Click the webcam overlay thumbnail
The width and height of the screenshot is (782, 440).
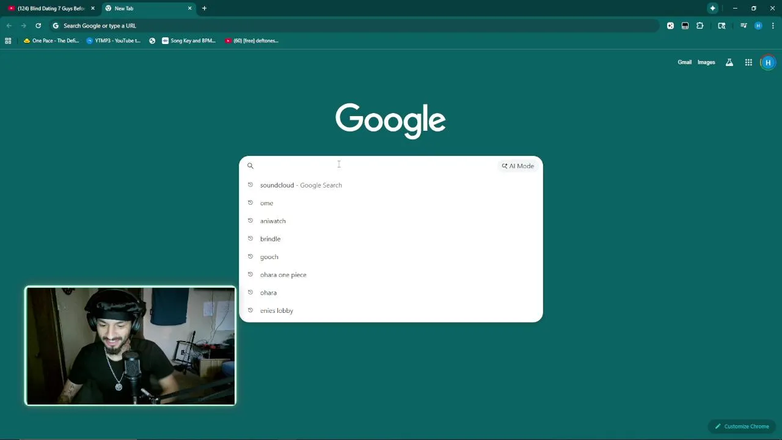pos(130,346)
